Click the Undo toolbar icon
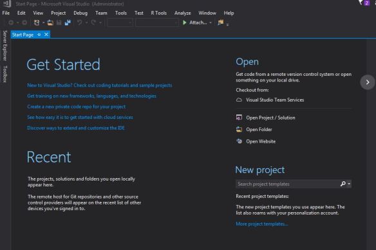Image resolution: width=376 pixels, height=250 pixels. 80,22
